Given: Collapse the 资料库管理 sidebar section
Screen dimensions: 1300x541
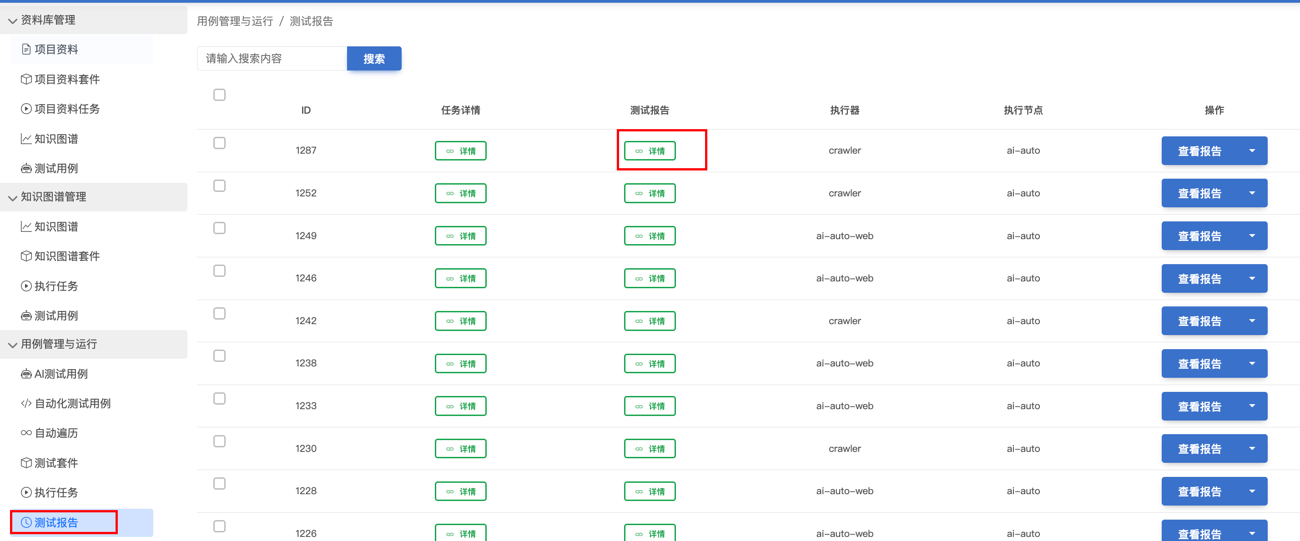Looking at the screenshot, I should point(13,20).
